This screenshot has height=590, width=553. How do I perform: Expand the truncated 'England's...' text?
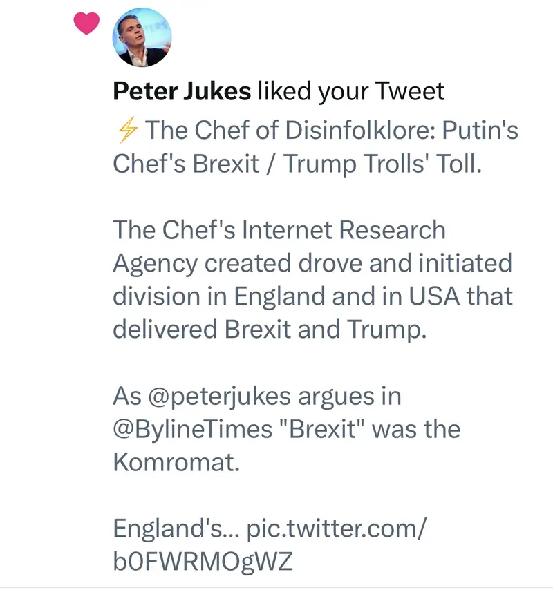click(x=166, y=529)
